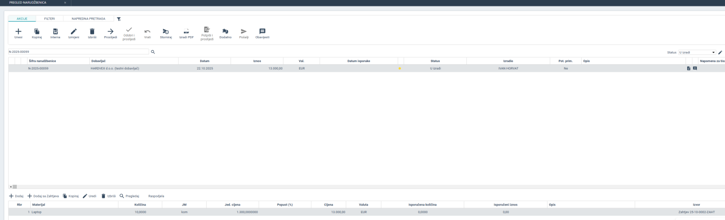Click the search magnifier beside the order number field

coord(153,52)
